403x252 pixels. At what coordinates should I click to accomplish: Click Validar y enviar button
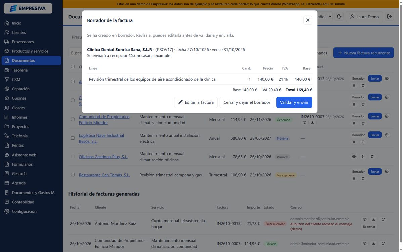click(x=294, y=102)
